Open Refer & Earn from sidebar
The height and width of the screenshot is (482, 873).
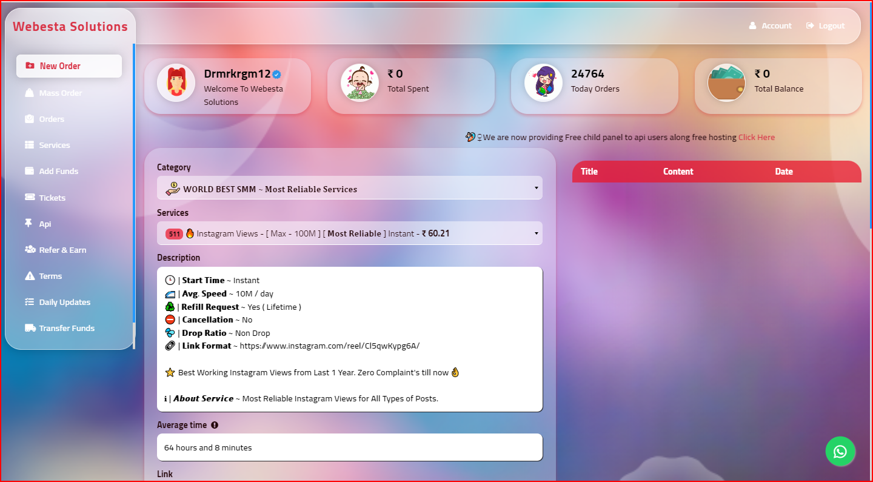coord(62,250)
